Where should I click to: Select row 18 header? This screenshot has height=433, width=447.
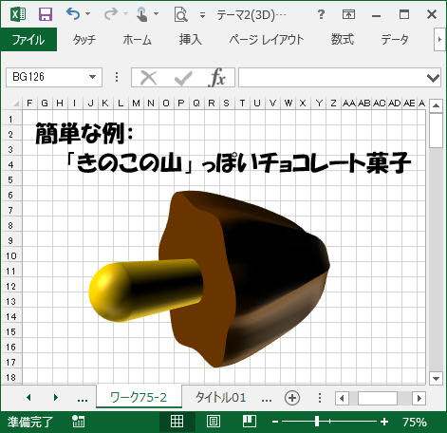tap(10, 377)
